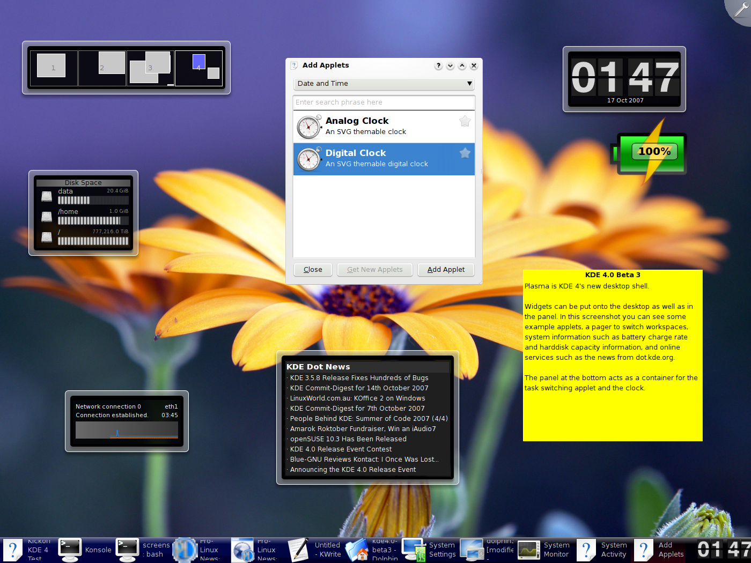Click the KDE Dot News widget header

tap(367, 367)
